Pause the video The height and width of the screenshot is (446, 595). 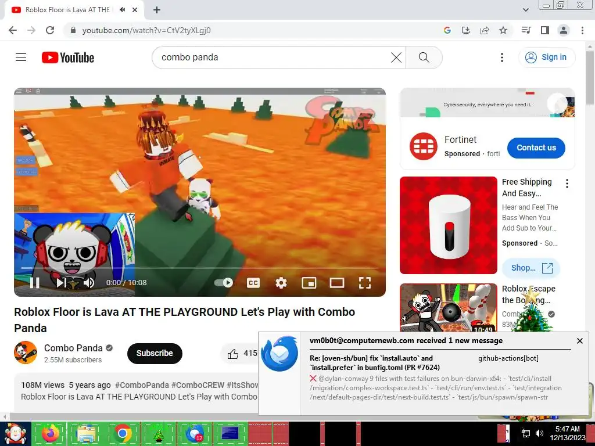(34, 283)
